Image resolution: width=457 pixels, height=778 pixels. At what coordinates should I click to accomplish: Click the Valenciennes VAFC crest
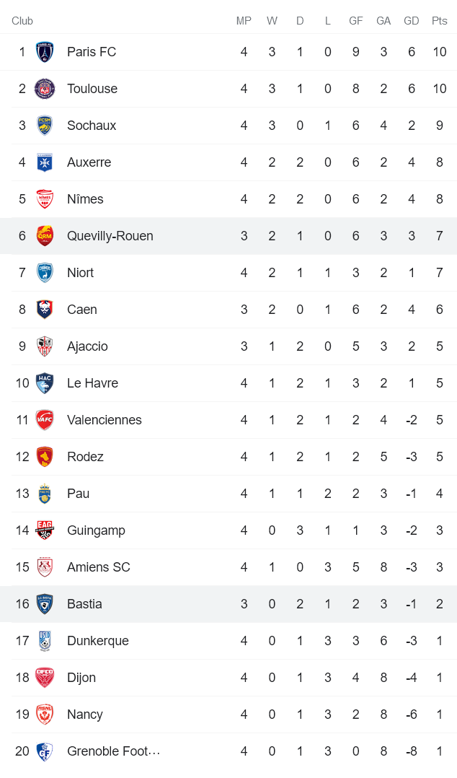[45, 419]
